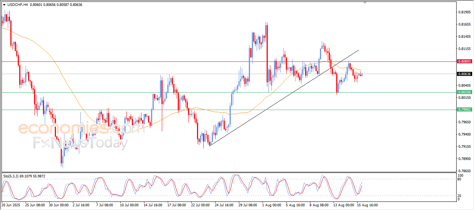
Task: Click the 20 Jun 2025 date label
Action: point(10,205)
